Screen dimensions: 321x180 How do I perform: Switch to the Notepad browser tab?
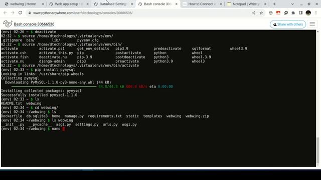[x=246, y=4]
